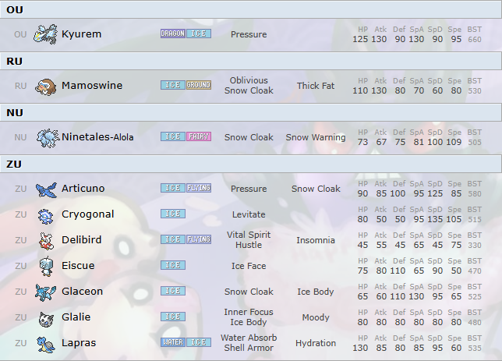
Task: Click the Ninetales-Alola sprite icon
Action: [x=48, y=138]
